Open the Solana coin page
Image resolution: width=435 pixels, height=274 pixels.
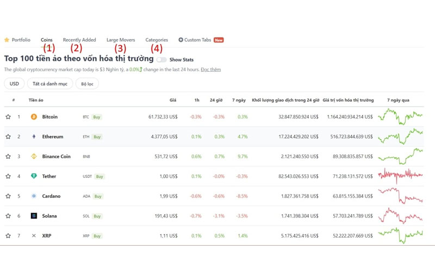49,216
